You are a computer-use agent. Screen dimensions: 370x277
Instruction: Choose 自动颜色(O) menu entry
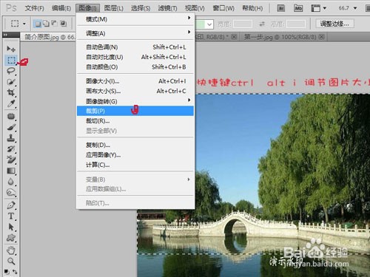coord(135,66)
